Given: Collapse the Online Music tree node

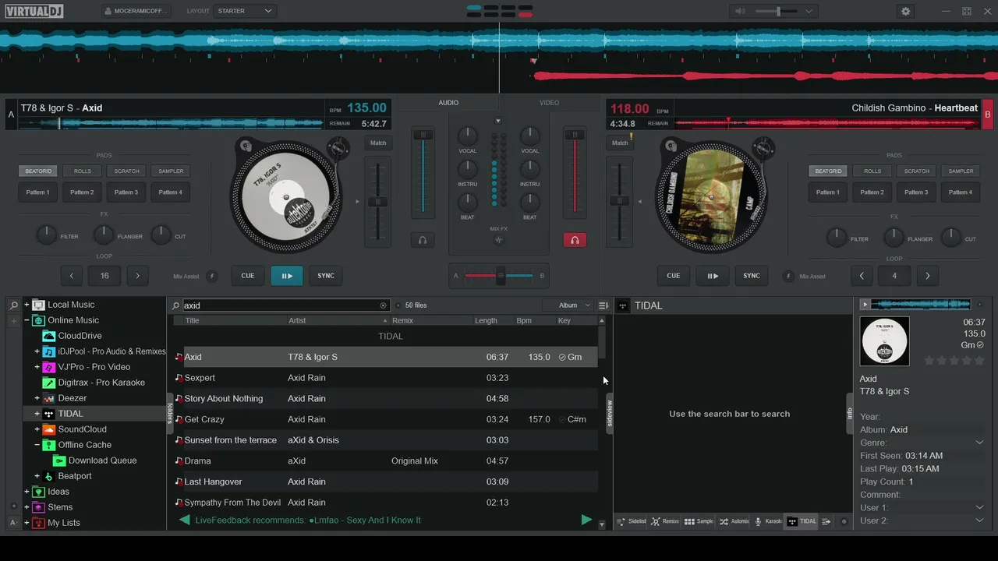Looking at the screenshot, I should (x=27, y=320).
